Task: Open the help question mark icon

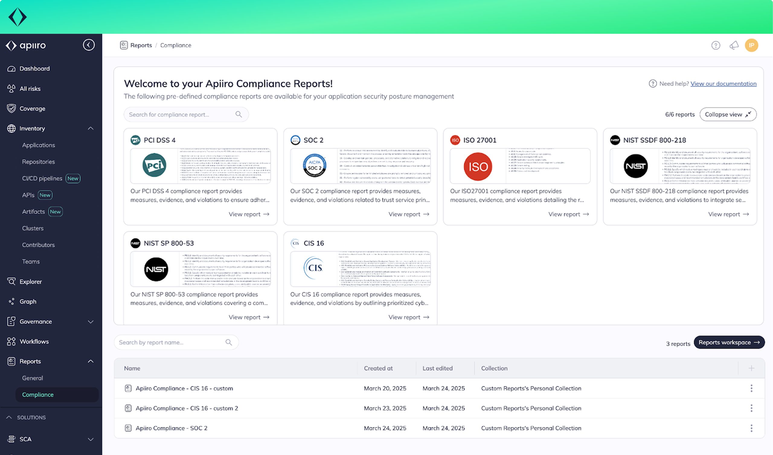Action: tap(716, 45)
